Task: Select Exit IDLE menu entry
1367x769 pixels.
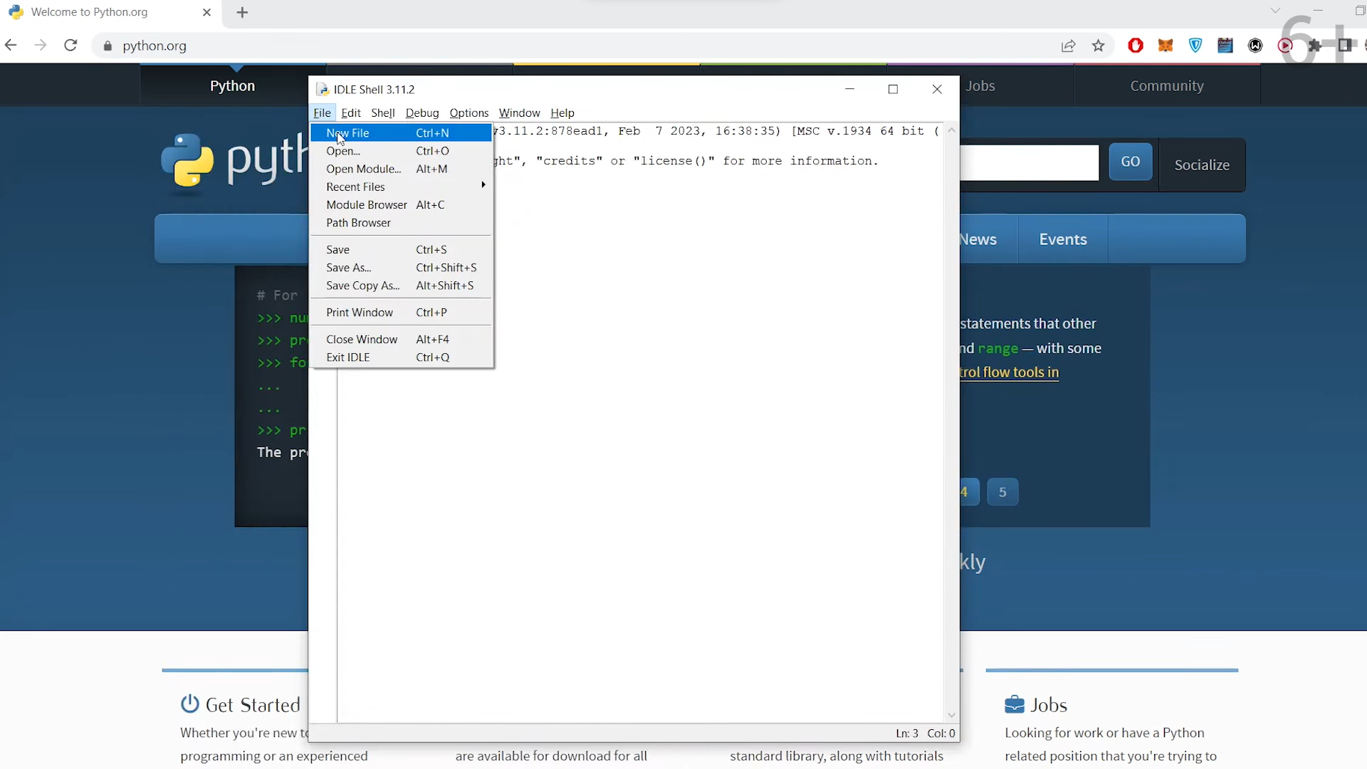Action: (402, 357)
